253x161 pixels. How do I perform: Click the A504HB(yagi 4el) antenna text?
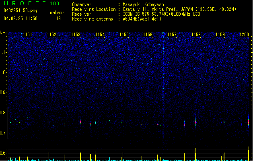click(142, 19)
